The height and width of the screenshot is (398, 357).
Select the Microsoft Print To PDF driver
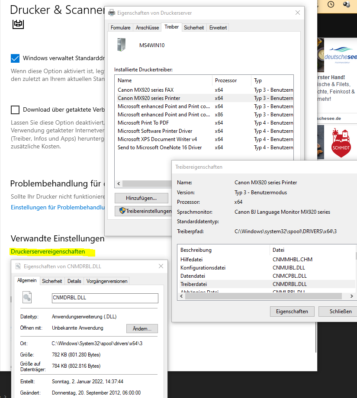pyautogui.click(x=204, y=123)
